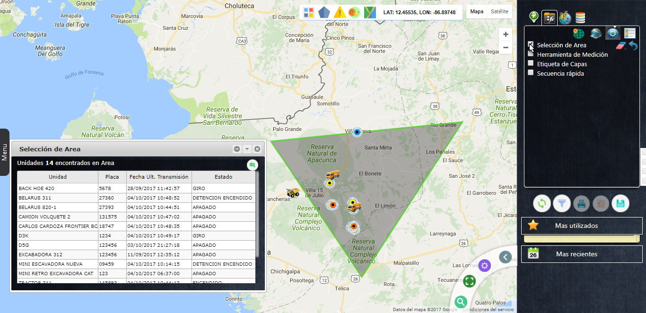646x313 pixels.
Task: Click the green refresh circular button
Action: (x=542, y=204)
